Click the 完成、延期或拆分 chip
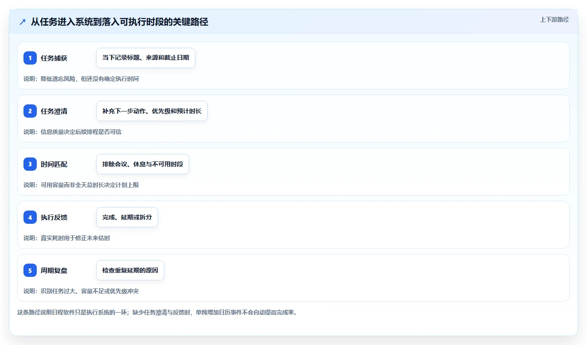 (127, 217)
